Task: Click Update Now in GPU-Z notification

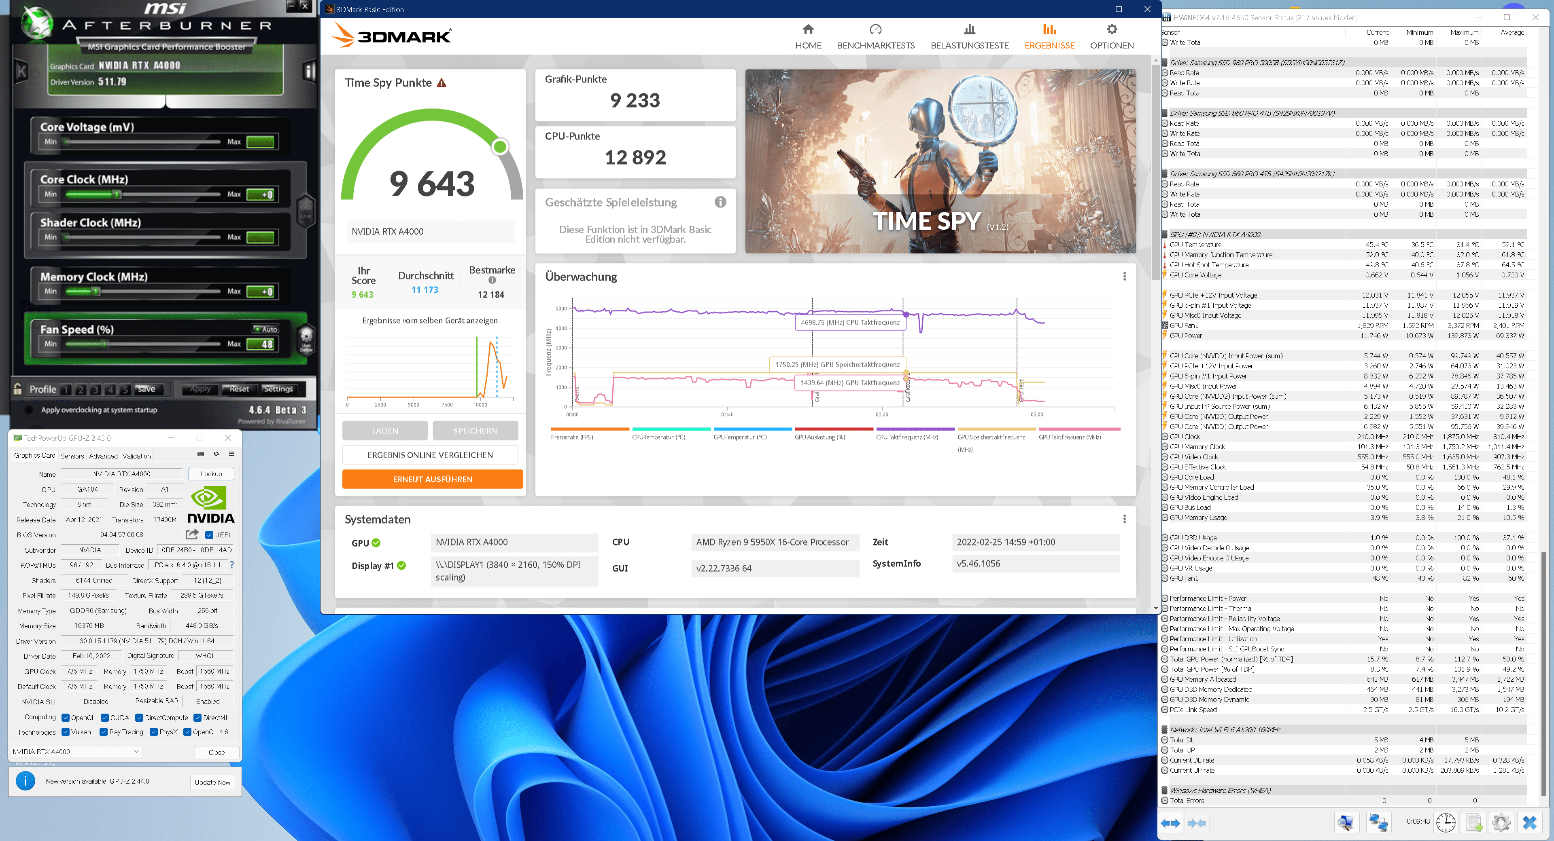Action: tap(212, 782)
